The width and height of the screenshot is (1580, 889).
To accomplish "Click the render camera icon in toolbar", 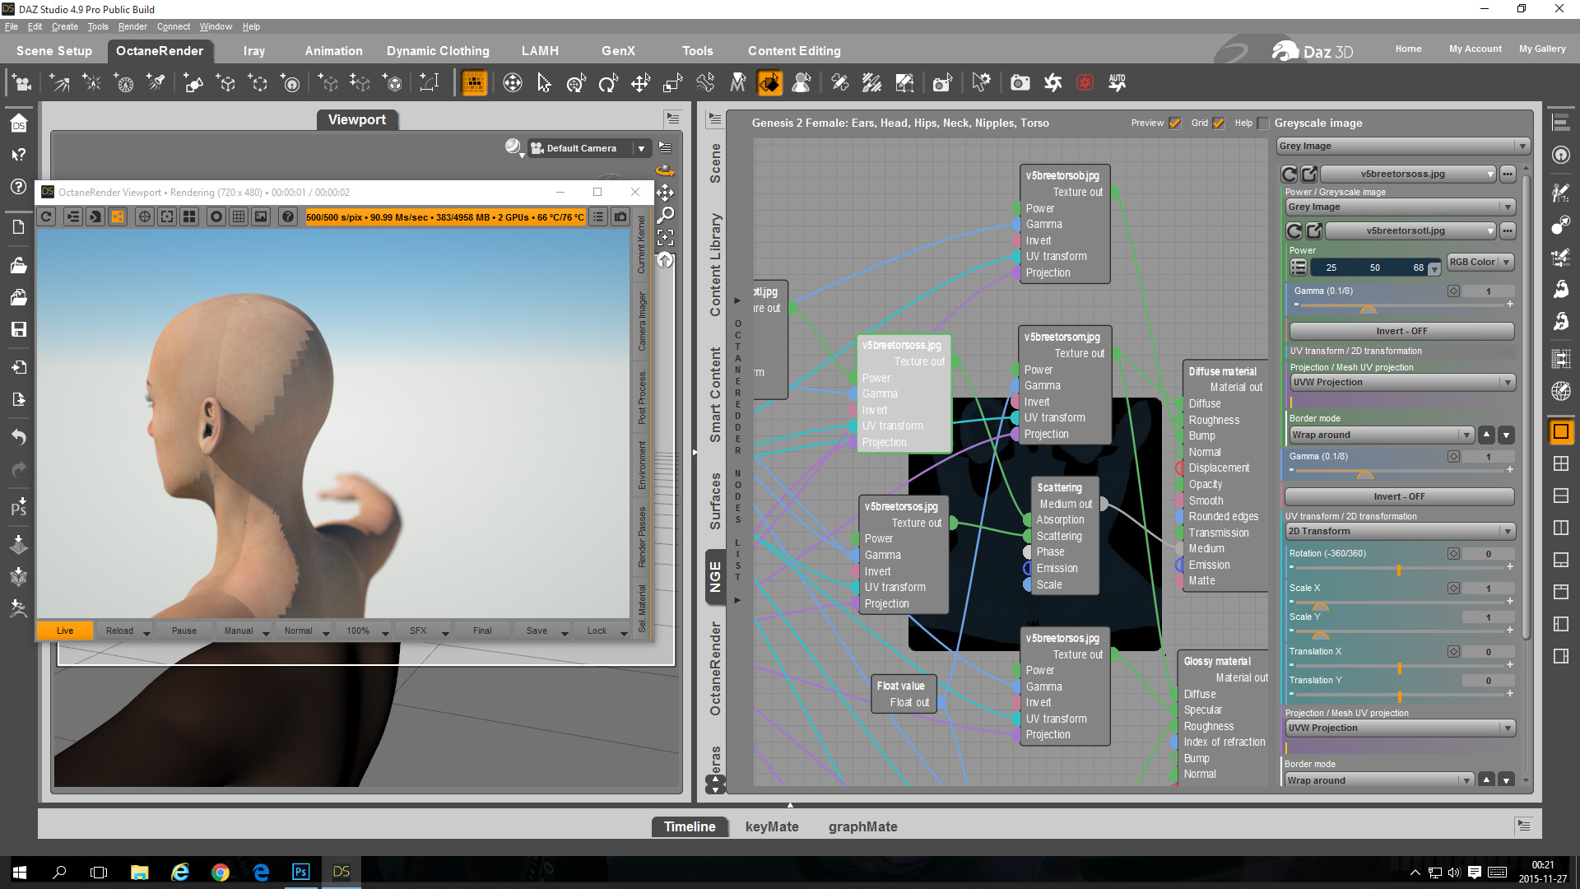I will point(1020,82).
